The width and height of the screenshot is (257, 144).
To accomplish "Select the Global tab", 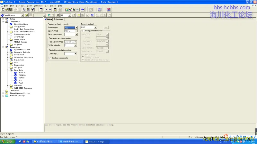I will 49,19.
